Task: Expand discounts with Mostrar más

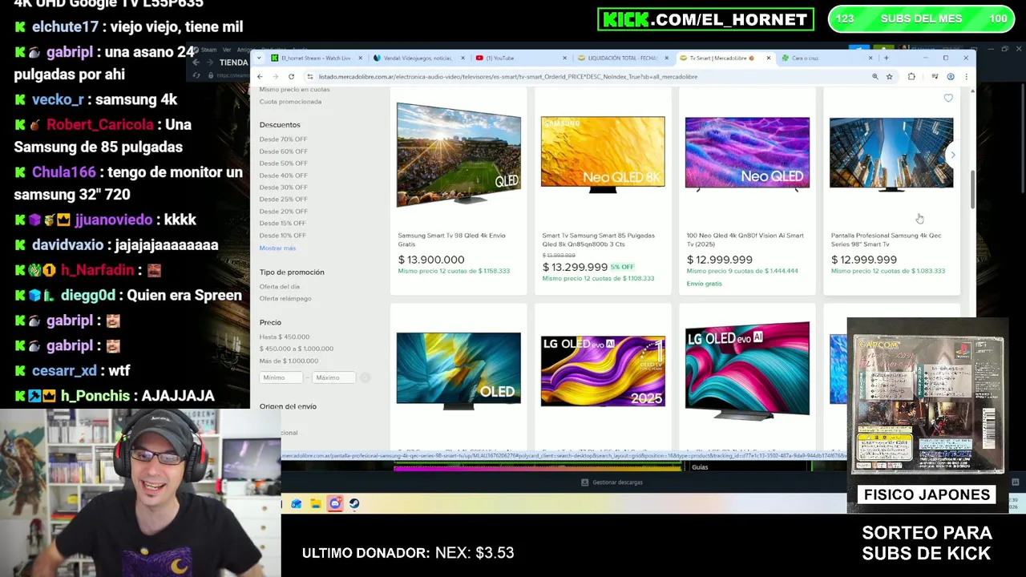Action: coord(277,248)
